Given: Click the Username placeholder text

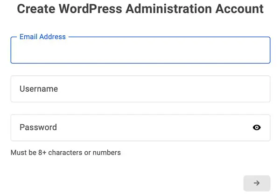Looking at the screenshot, I should point(39,89).
